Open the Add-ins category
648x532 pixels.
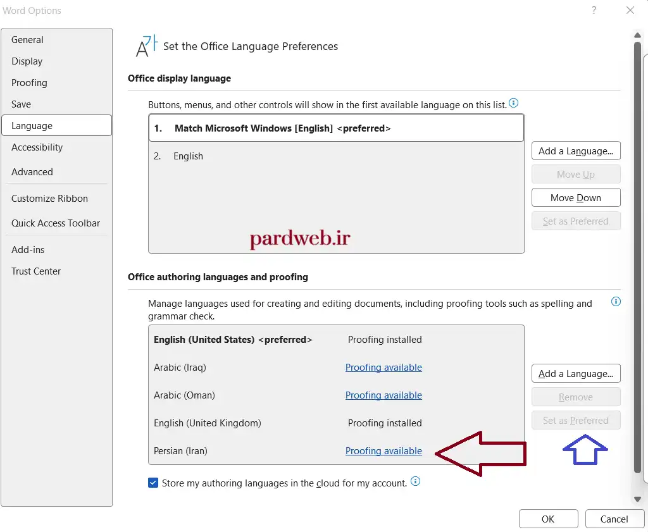[56, 249]
